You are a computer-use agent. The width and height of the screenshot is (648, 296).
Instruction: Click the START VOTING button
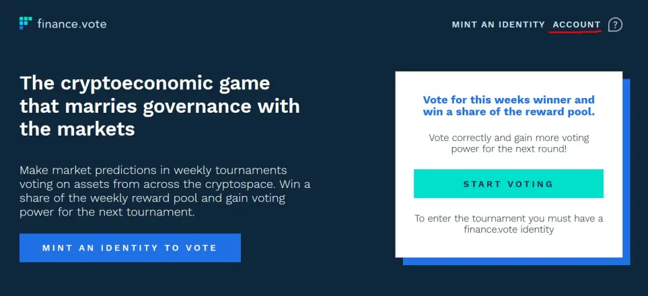click(508, 184)
